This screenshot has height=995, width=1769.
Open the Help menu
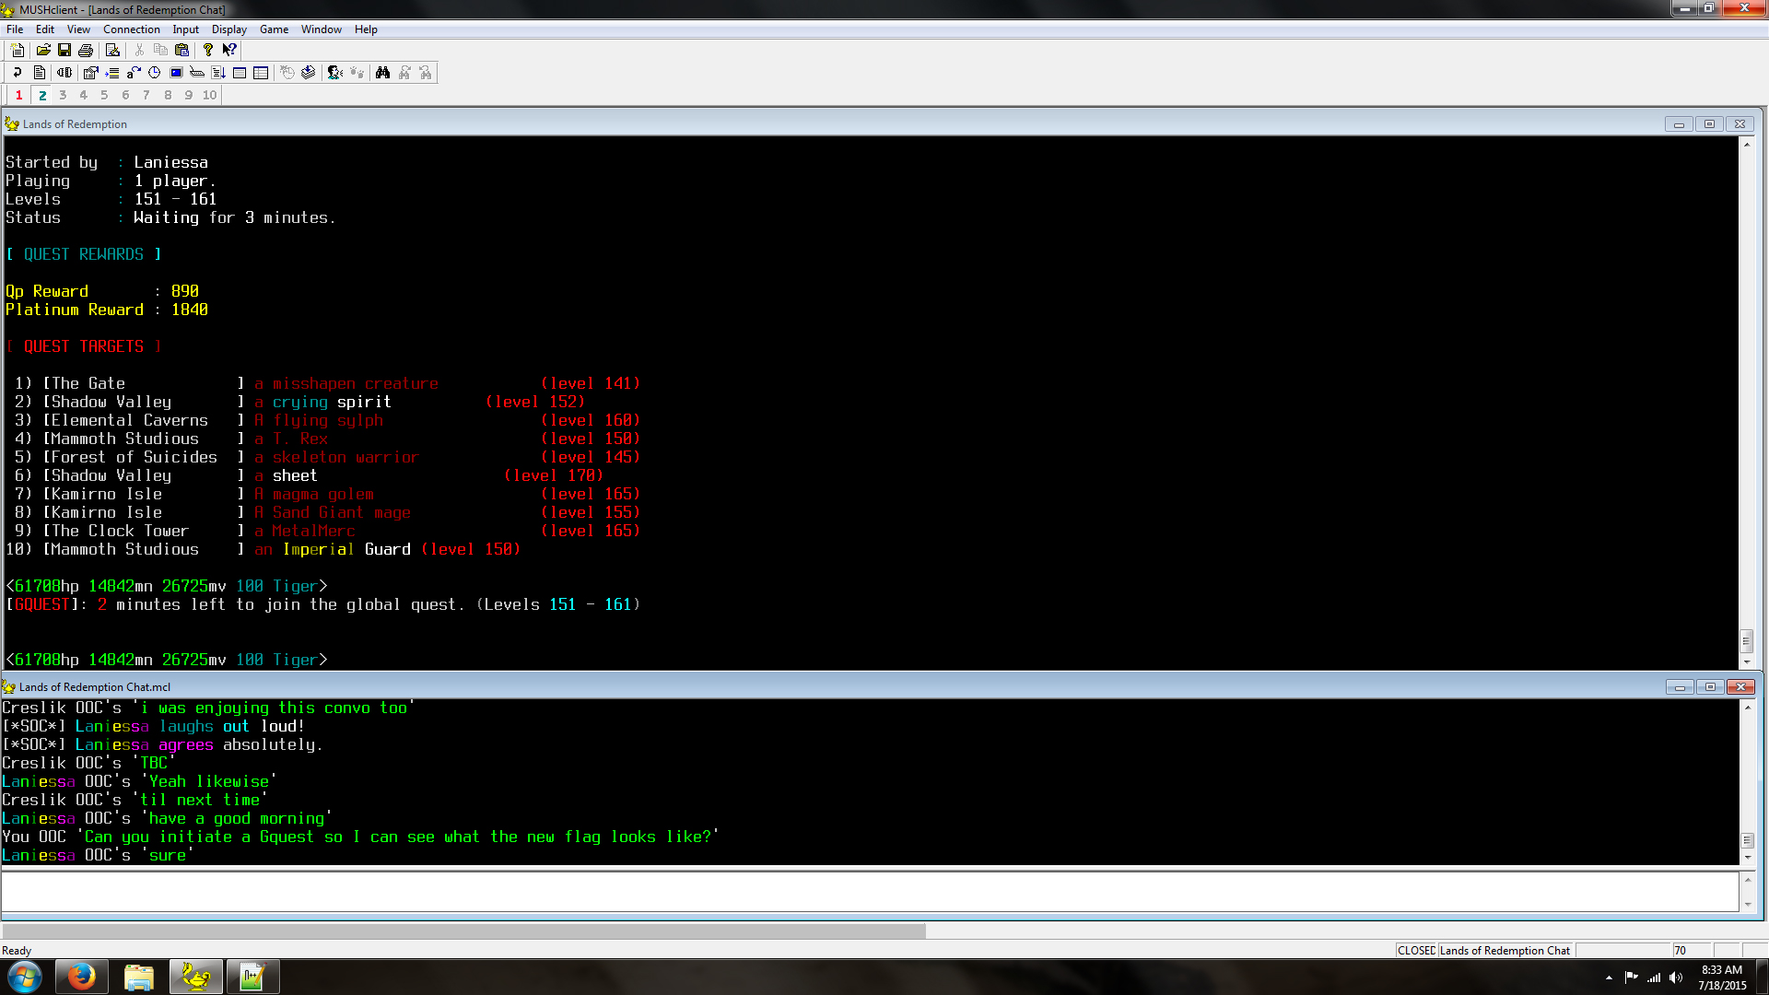tap(366, 29)
